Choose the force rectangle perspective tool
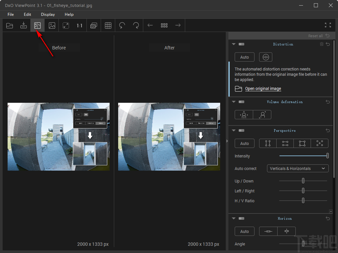 click(302, 143)
